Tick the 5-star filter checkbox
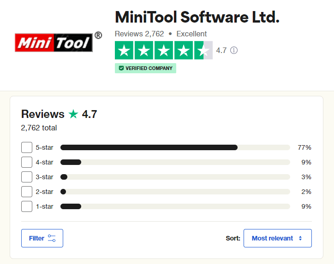Viewport: 334px width, 264px height. pyautogui.click(x=27, y=147)
